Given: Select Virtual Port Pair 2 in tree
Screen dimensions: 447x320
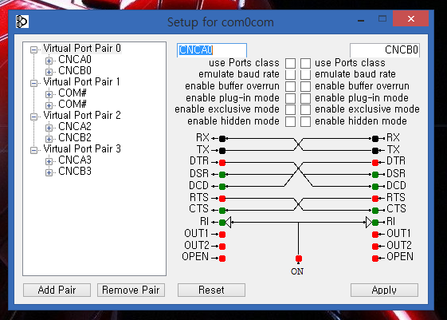Looking at the screenshot, I should [x=82, y=116].
